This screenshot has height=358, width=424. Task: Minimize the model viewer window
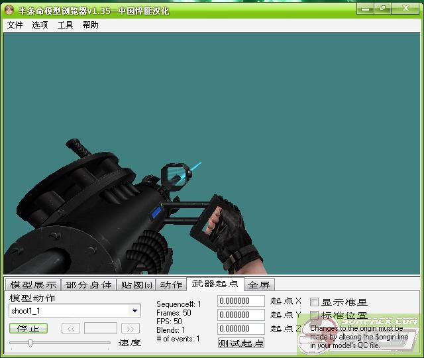[x=365, y=9]
